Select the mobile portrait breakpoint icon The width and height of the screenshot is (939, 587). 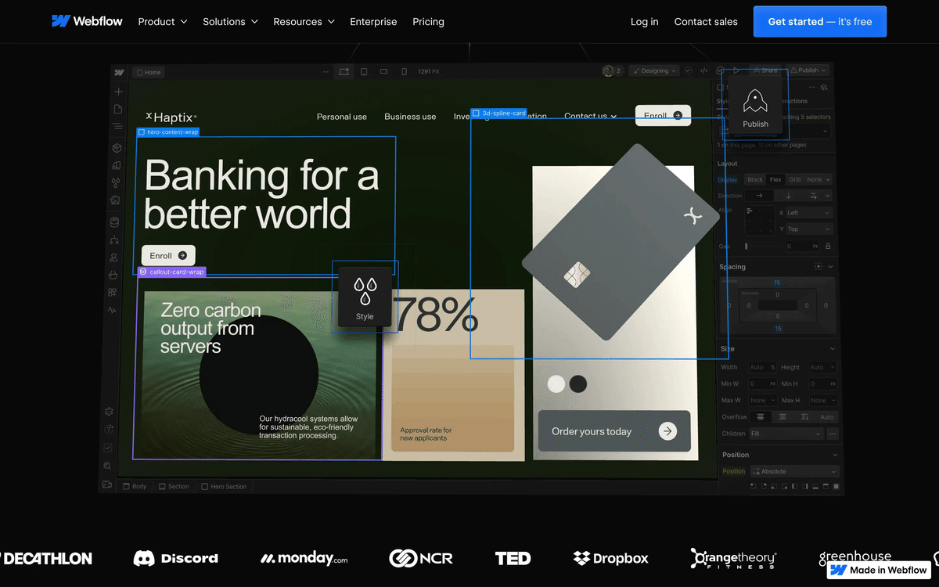click(x=405, y=71)
